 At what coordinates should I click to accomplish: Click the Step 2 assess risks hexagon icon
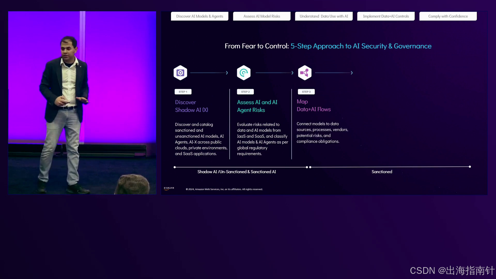244,73
